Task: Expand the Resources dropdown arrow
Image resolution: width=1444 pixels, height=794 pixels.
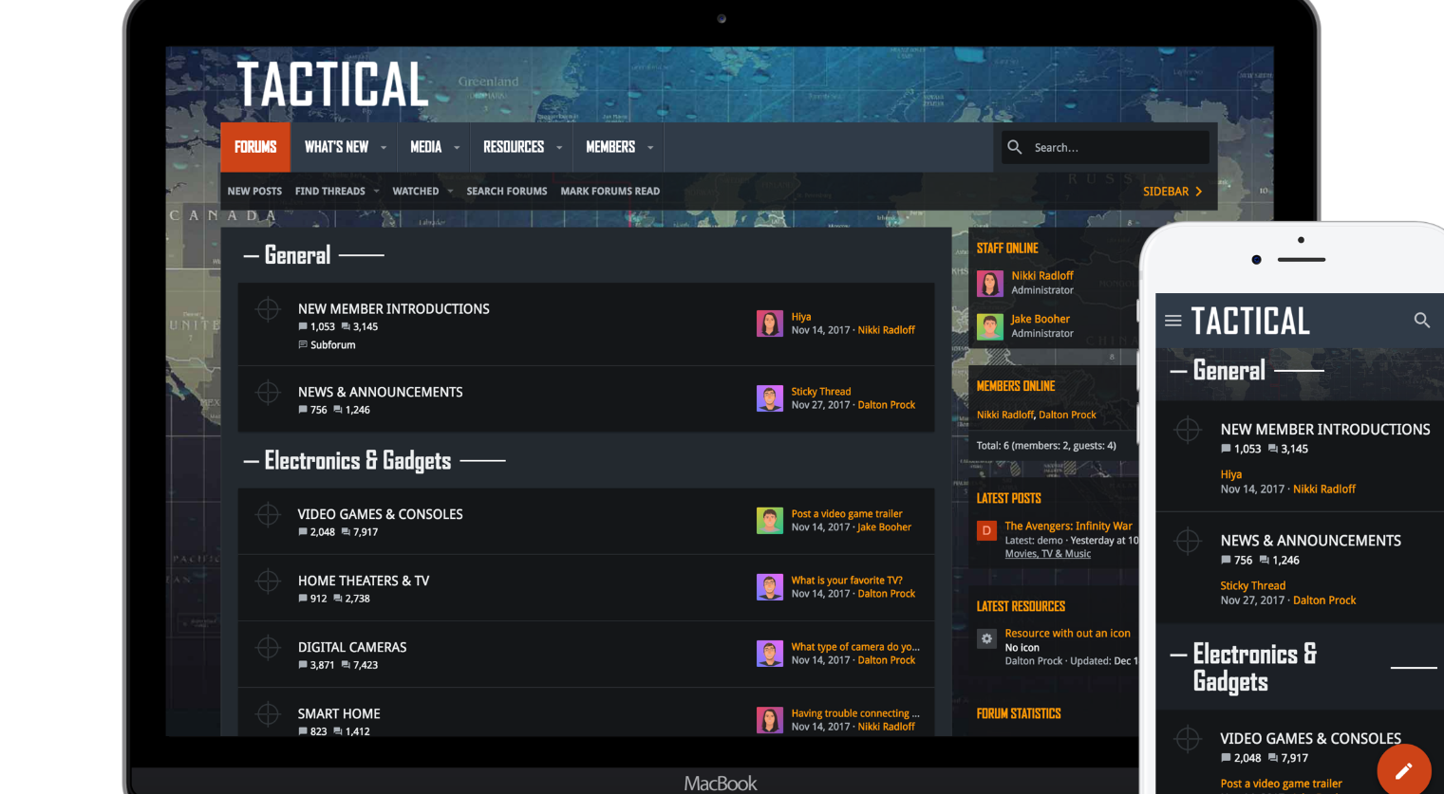Action: click(559, 148)
